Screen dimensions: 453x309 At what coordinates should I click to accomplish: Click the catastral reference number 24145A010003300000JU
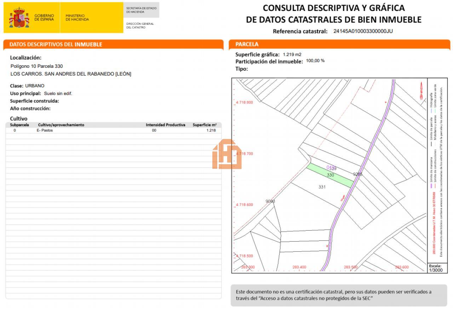click(x=363, y=31)
